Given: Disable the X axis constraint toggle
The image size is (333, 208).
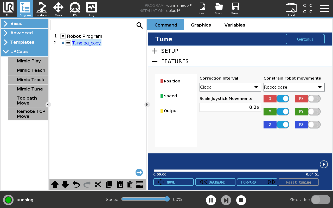Looking at the screenshot, I should [283, 99].
